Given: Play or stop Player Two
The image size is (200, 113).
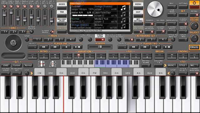Looking at the screenshot, I should click(167, 47).
